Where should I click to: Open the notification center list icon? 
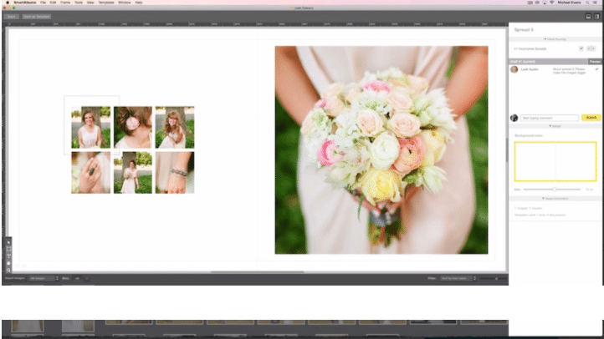click(596, 3)
